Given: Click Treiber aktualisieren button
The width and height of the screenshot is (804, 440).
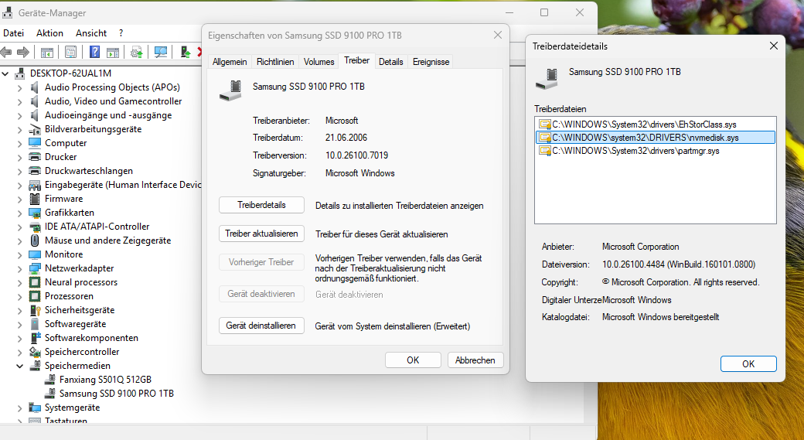Looking at the screenshot, I should pos(261,234).
